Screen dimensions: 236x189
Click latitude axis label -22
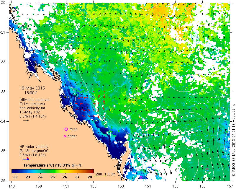coord(3,62)
